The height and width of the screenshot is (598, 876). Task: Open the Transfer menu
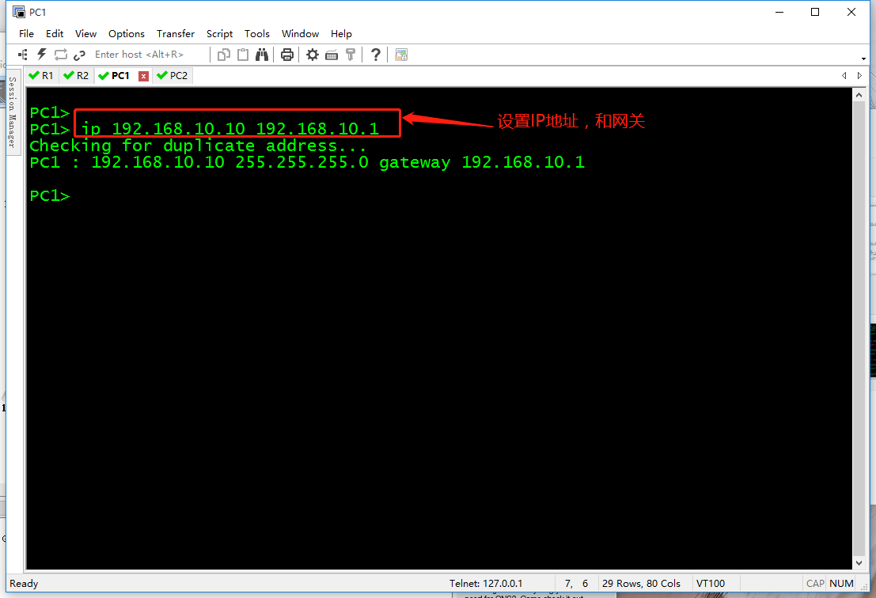[x=176, y=34]
